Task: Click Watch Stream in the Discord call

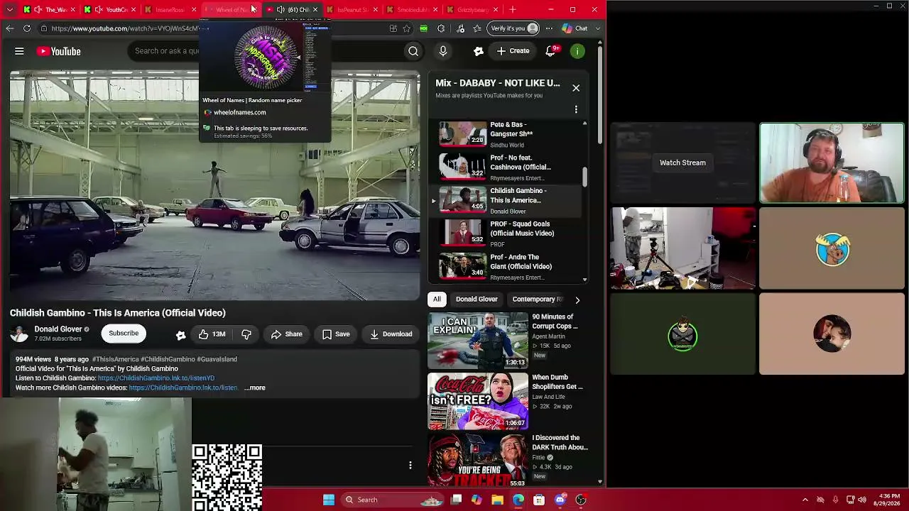Action: [682, 163]
